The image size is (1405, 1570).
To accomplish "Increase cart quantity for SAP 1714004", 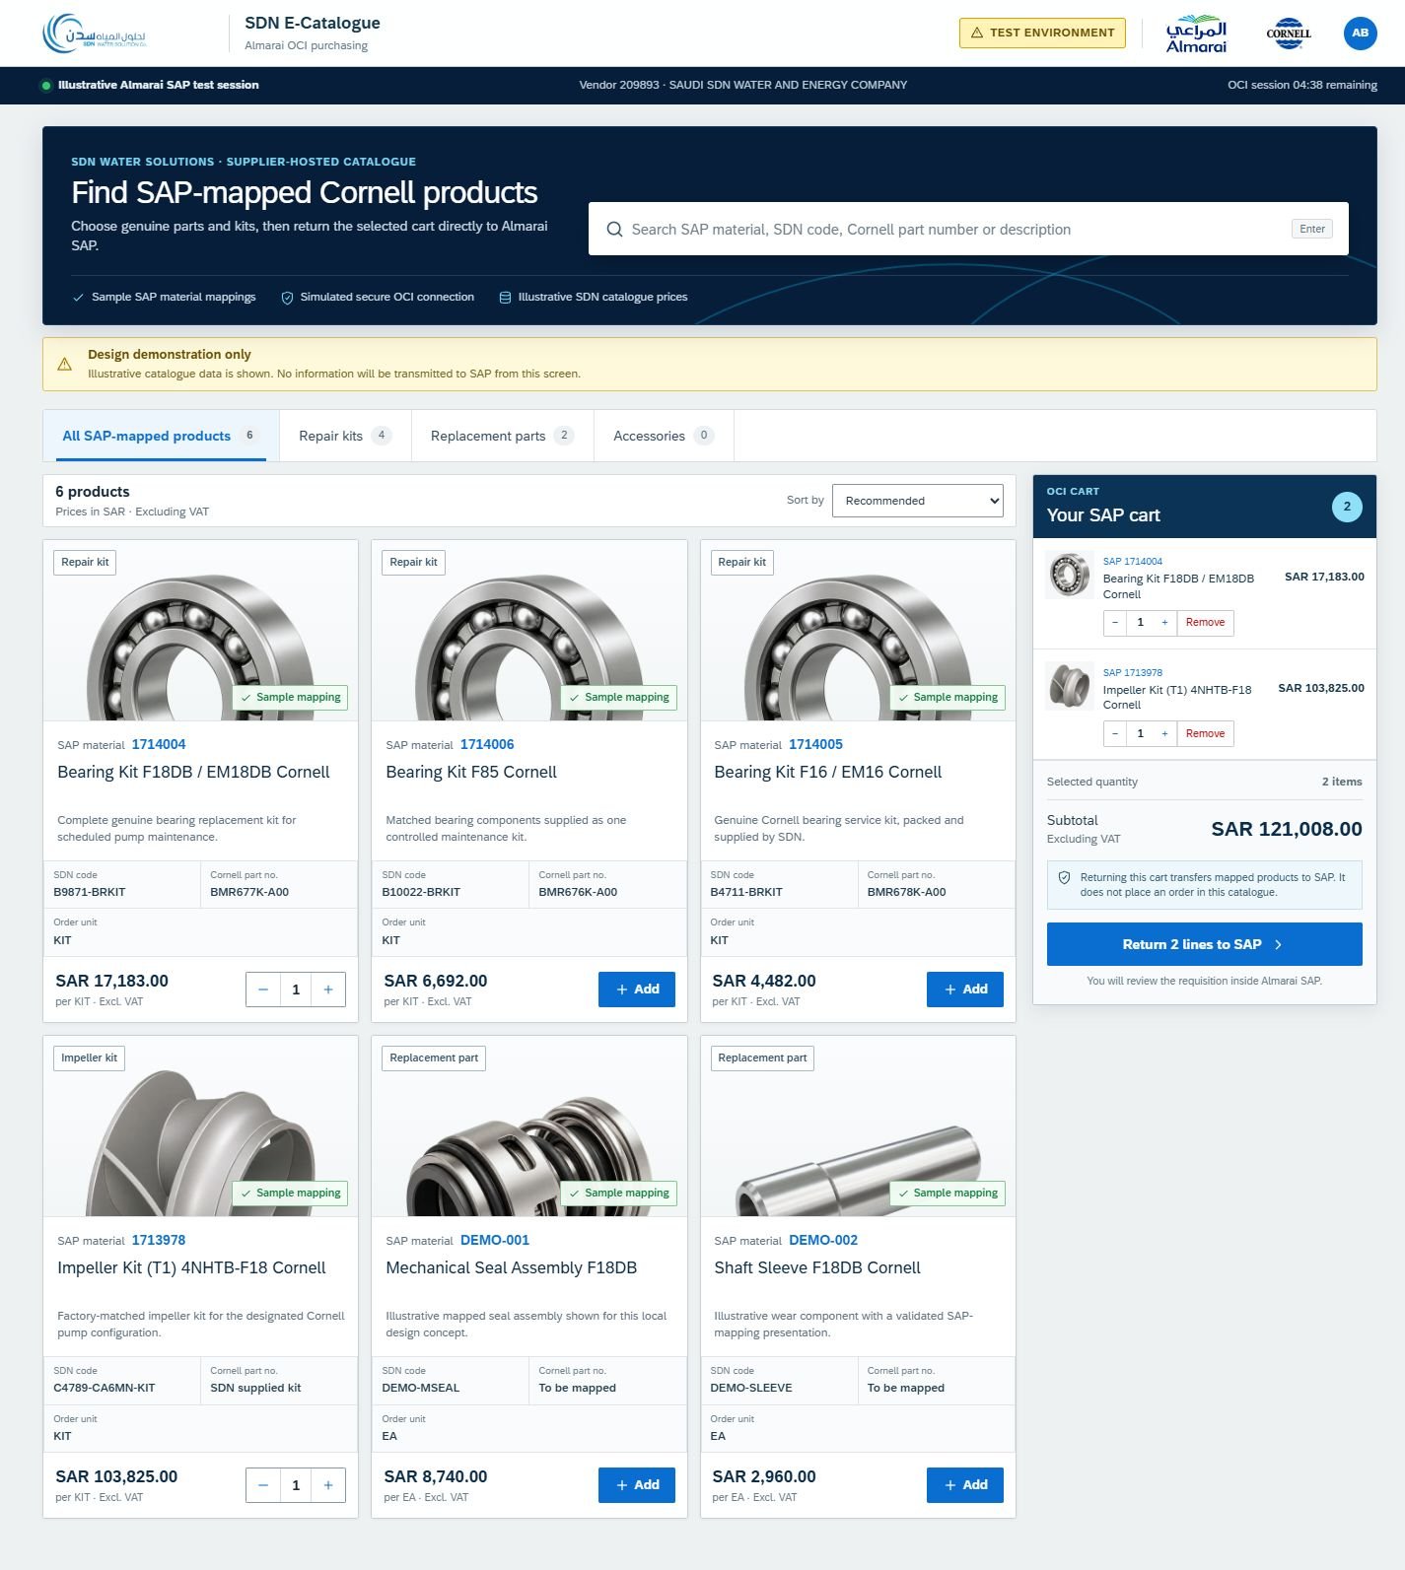I will (1164, 623).
